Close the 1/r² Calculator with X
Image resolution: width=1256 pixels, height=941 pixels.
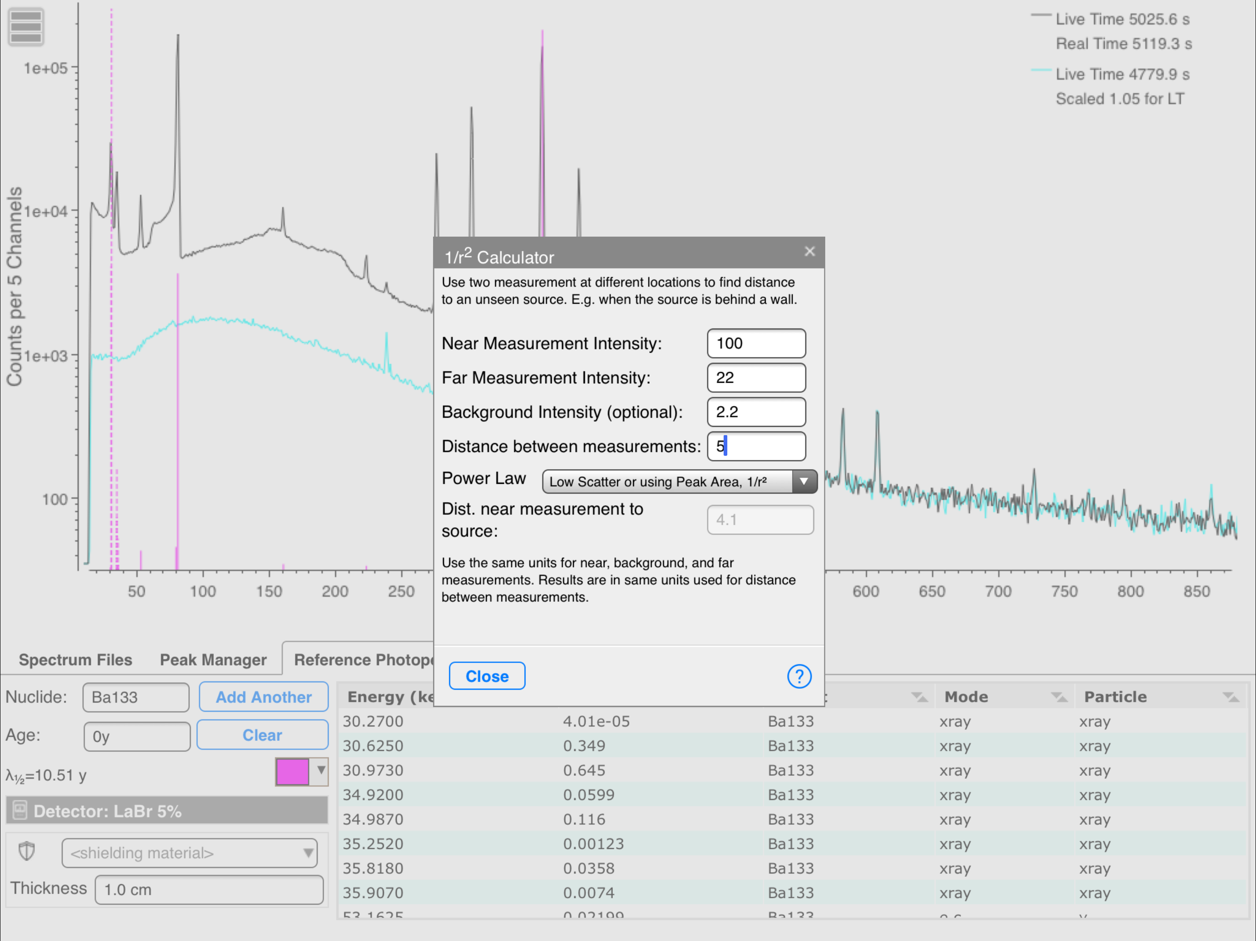(x=809, y=251)
